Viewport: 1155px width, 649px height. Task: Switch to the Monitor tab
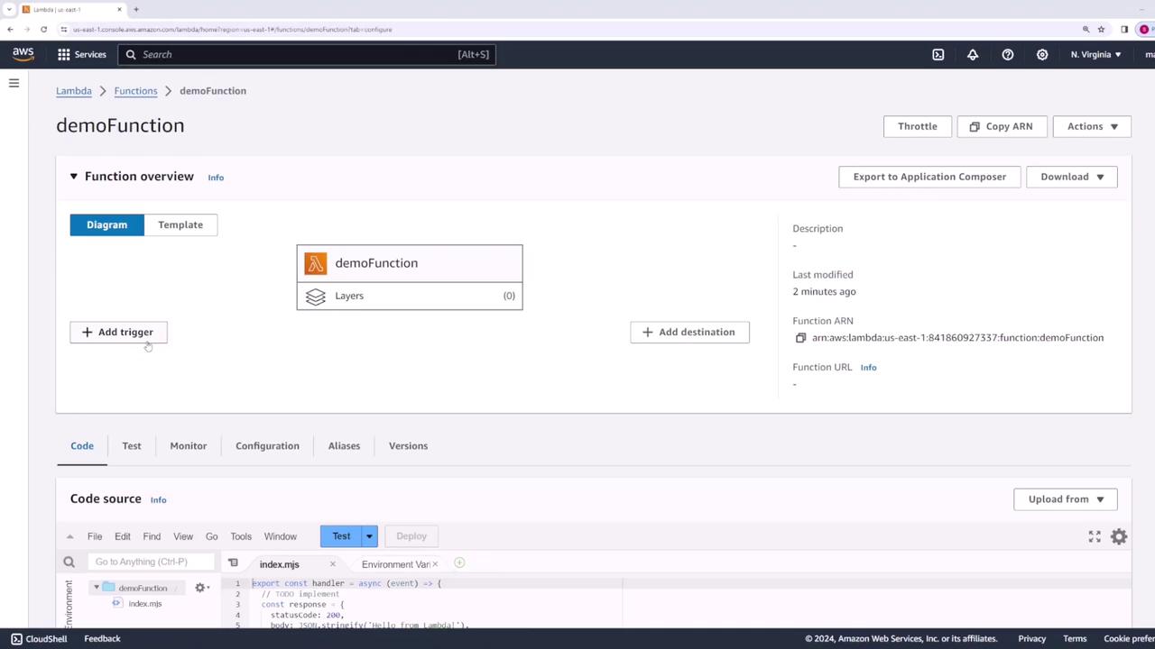(x=189, y=446)
